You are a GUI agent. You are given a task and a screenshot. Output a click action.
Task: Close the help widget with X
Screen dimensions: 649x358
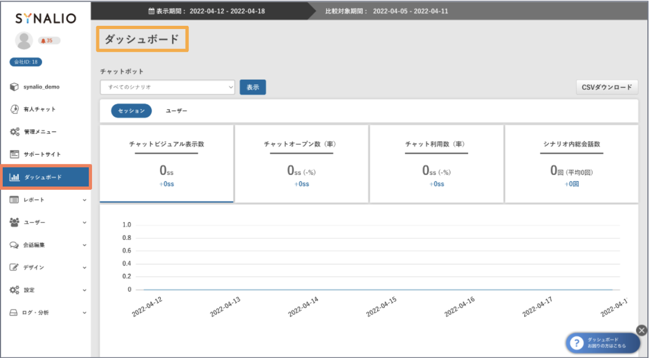click(641, 330)
